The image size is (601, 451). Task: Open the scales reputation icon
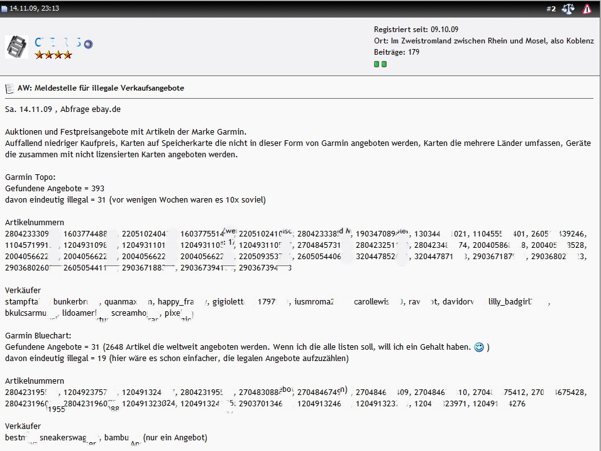pyautogui.click(x=568, y=9)
